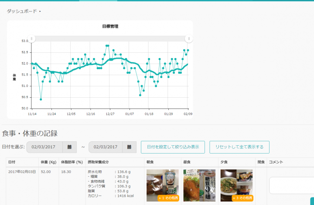This screenshot has height=205, width=314.
Task: Open the start date calendar picker
Action: click(x=69, y=147)
